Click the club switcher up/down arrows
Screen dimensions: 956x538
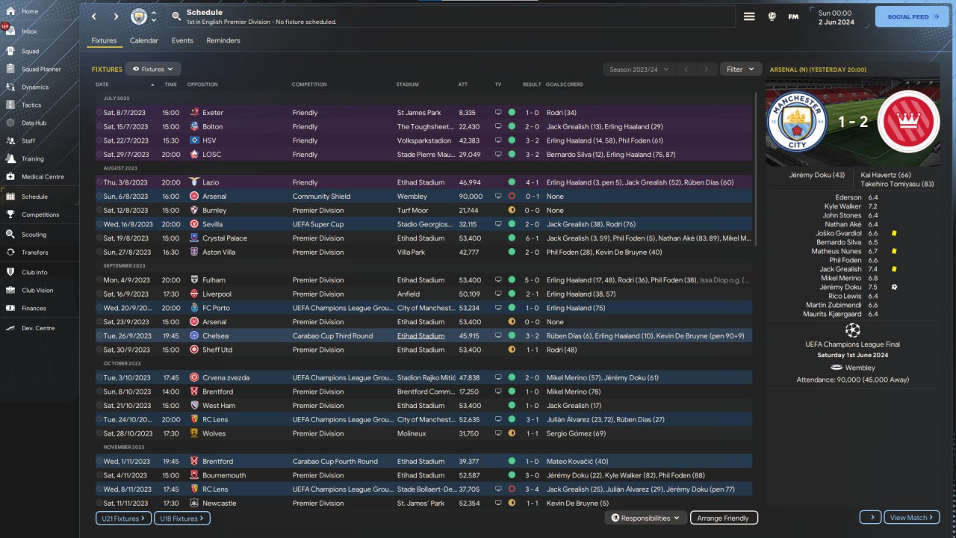153,16
